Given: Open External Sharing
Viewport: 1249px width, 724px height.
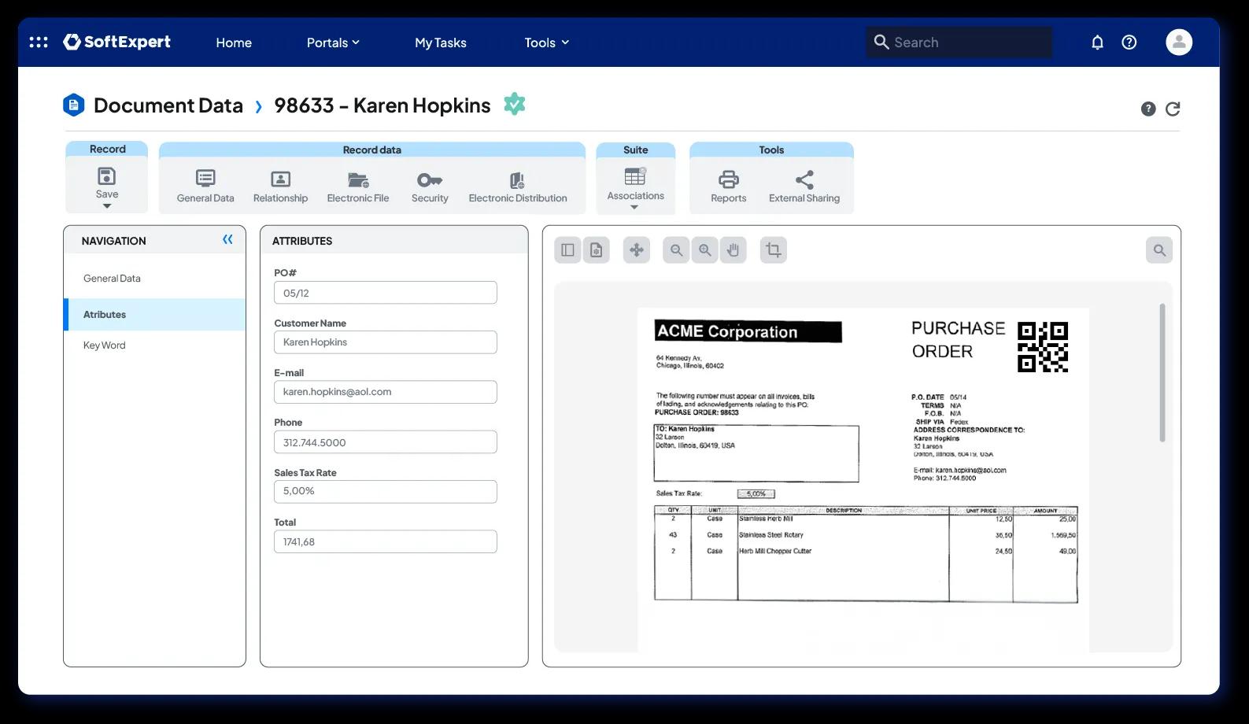Looking at the screenshot, I should pyautogui.click(x=804, y=187).
